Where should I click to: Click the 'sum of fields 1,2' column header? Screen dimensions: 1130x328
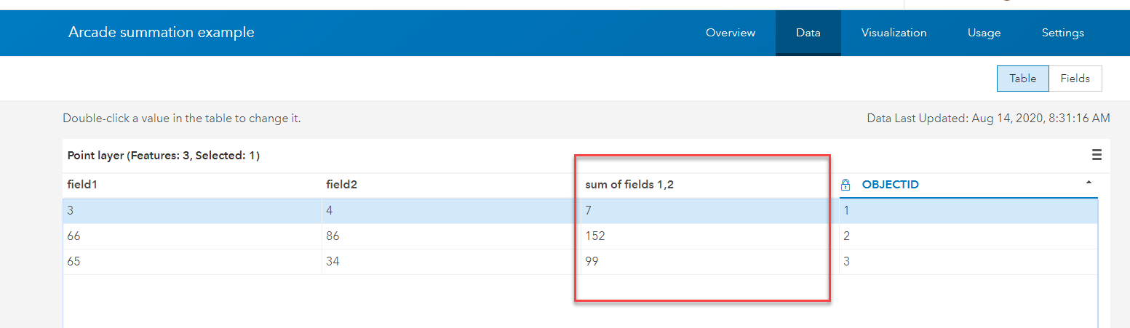629,185
